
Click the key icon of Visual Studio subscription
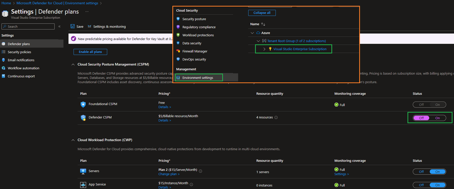pyautogui.click(x=270, y=49)
